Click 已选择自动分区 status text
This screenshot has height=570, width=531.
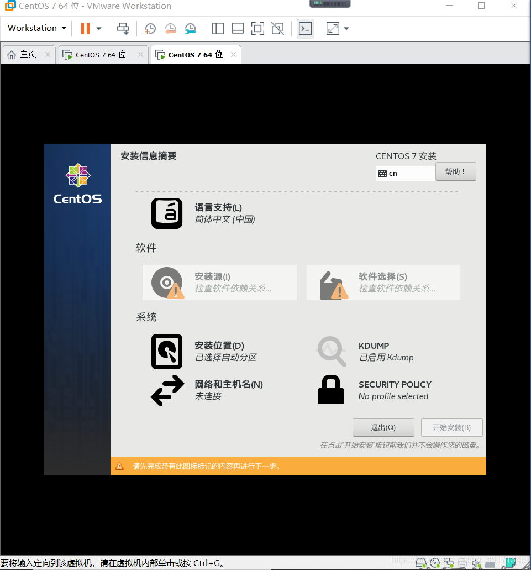pyautogui.click(x=225, y=357)
